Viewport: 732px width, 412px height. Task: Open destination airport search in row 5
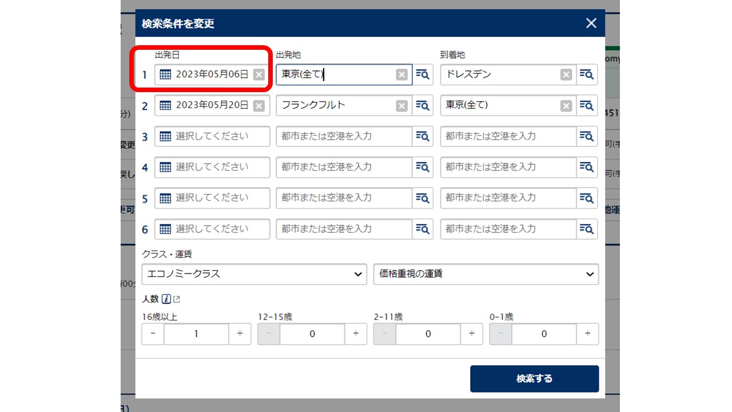(587, 198)
